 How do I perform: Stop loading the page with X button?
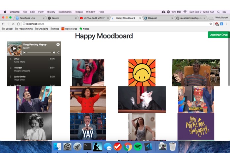(13, 24)
